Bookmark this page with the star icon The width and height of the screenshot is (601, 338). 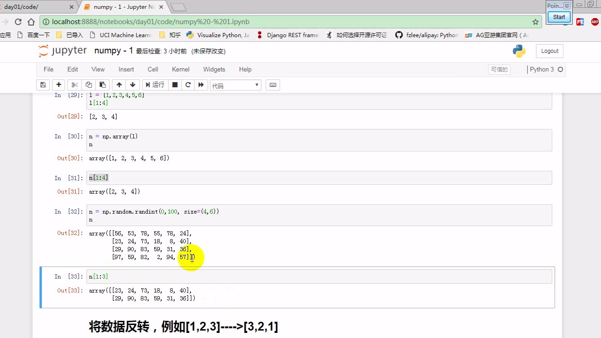(x=535, y=22)
